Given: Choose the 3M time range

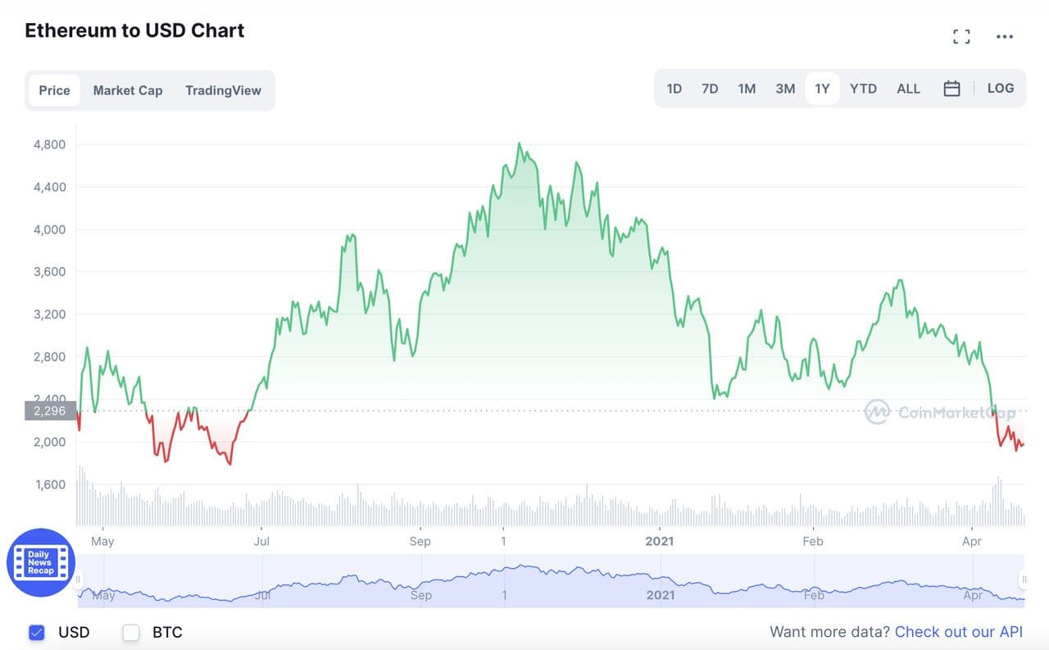Looking at the screenshot, I should tap(785, 89).
